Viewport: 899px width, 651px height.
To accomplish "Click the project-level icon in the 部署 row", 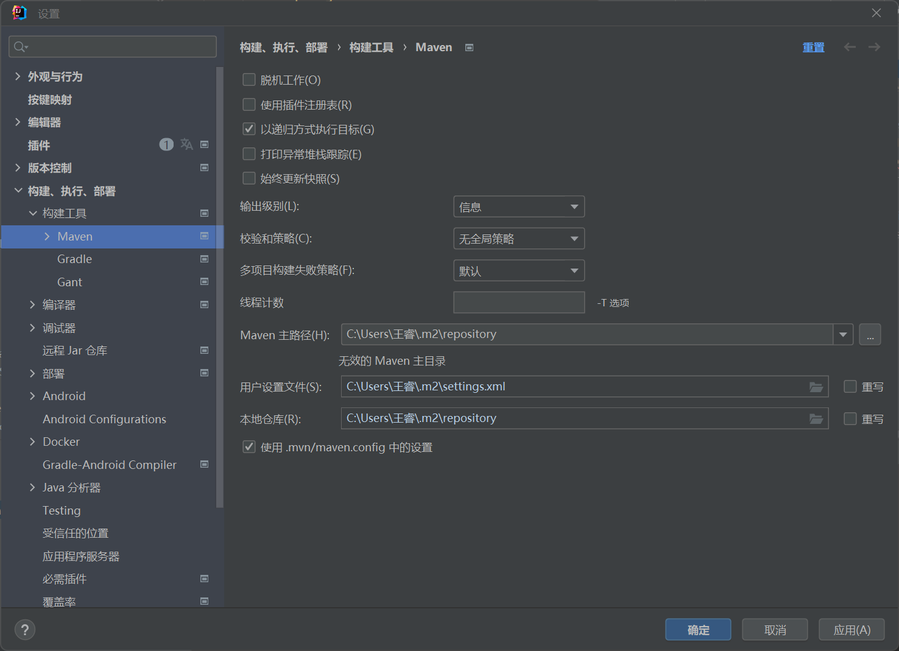I will pyautogui.click(x=205, y=373).
